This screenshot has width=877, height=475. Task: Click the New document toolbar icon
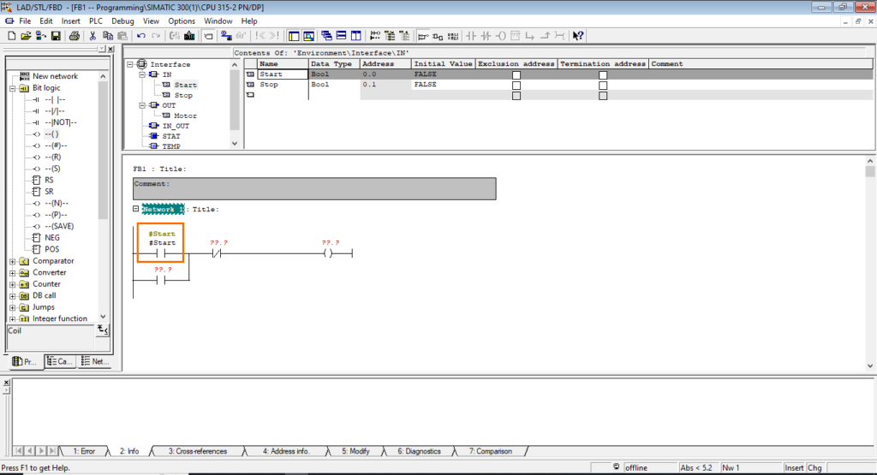(12, 36)
